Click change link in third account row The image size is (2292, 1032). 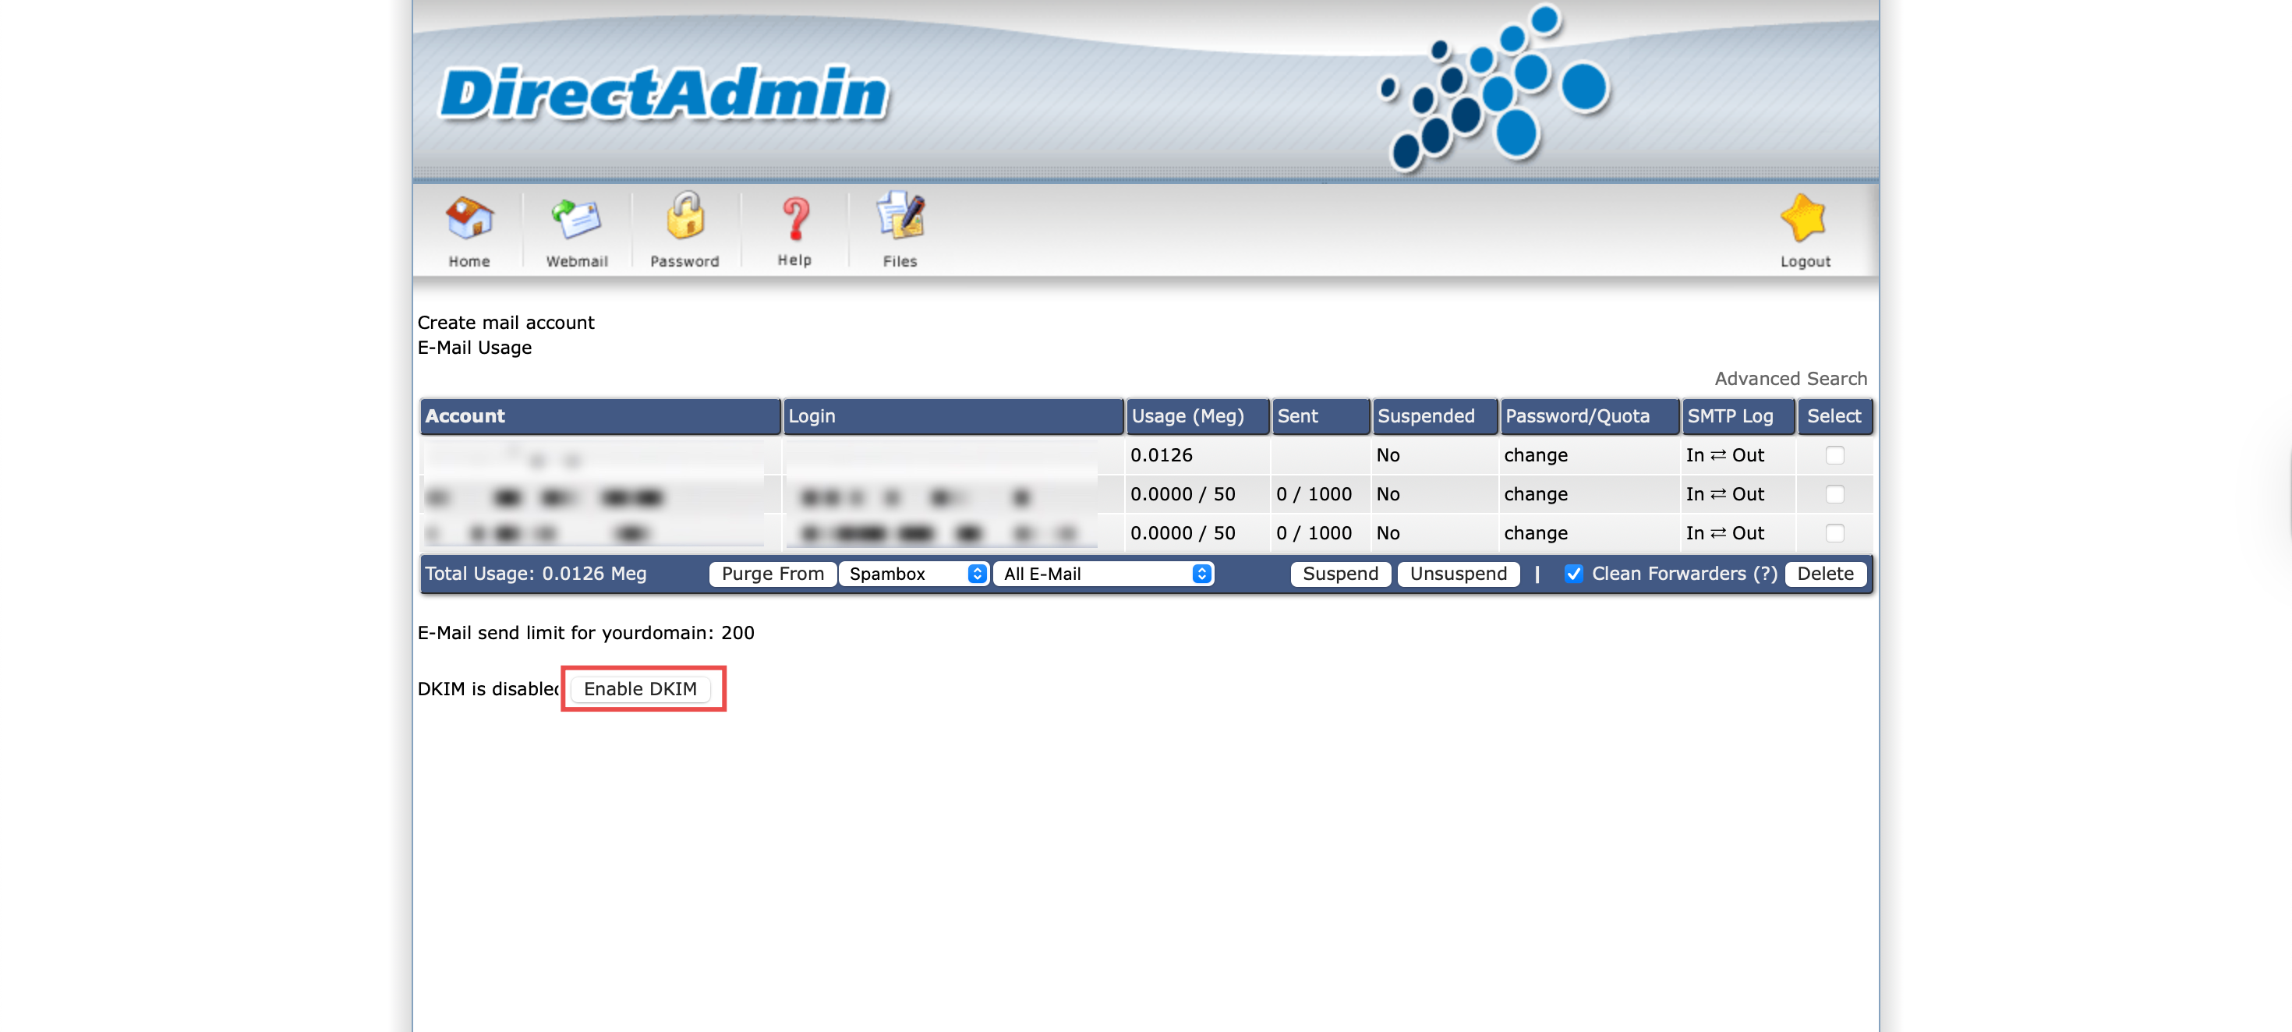tap(1535, 533)
